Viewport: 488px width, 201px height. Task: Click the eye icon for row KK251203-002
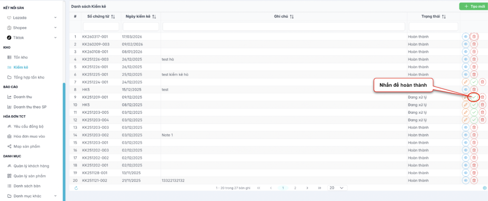[x=466, y=135]
